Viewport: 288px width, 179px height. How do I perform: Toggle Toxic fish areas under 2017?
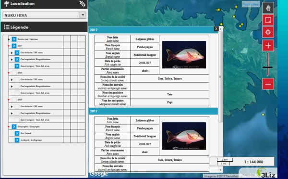(x=17, y=66)
